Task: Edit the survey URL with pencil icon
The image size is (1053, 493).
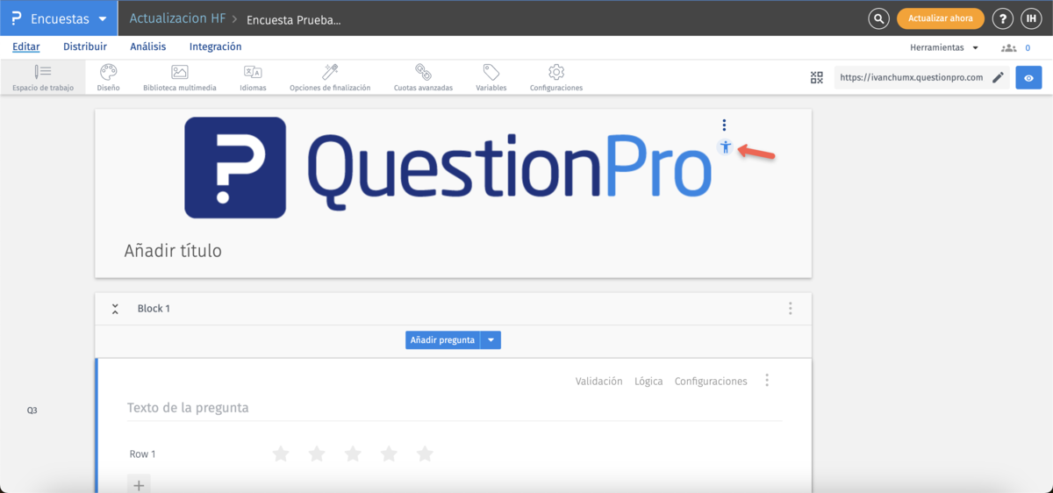Action: (x=998, y=77)
